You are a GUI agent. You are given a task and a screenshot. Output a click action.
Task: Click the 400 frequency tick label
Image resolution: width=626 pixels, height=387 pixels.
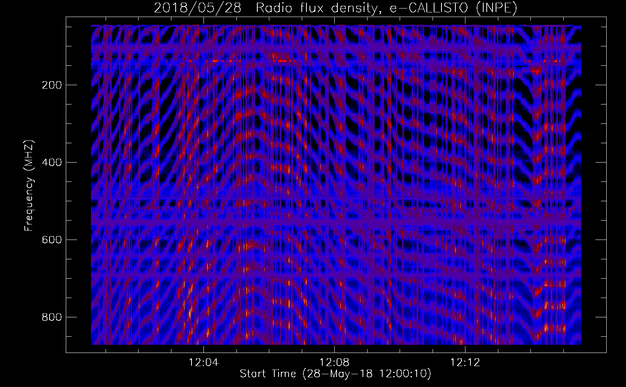[x=52, y=163]
